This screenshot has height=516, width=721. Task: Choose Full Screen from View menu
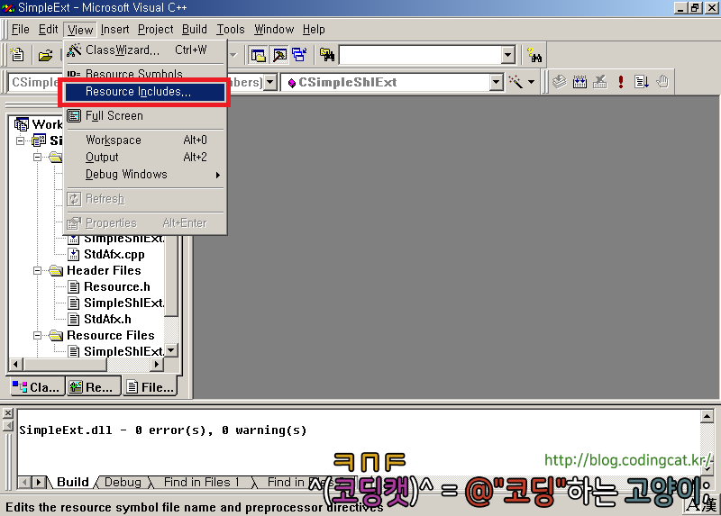click(145, 116)
